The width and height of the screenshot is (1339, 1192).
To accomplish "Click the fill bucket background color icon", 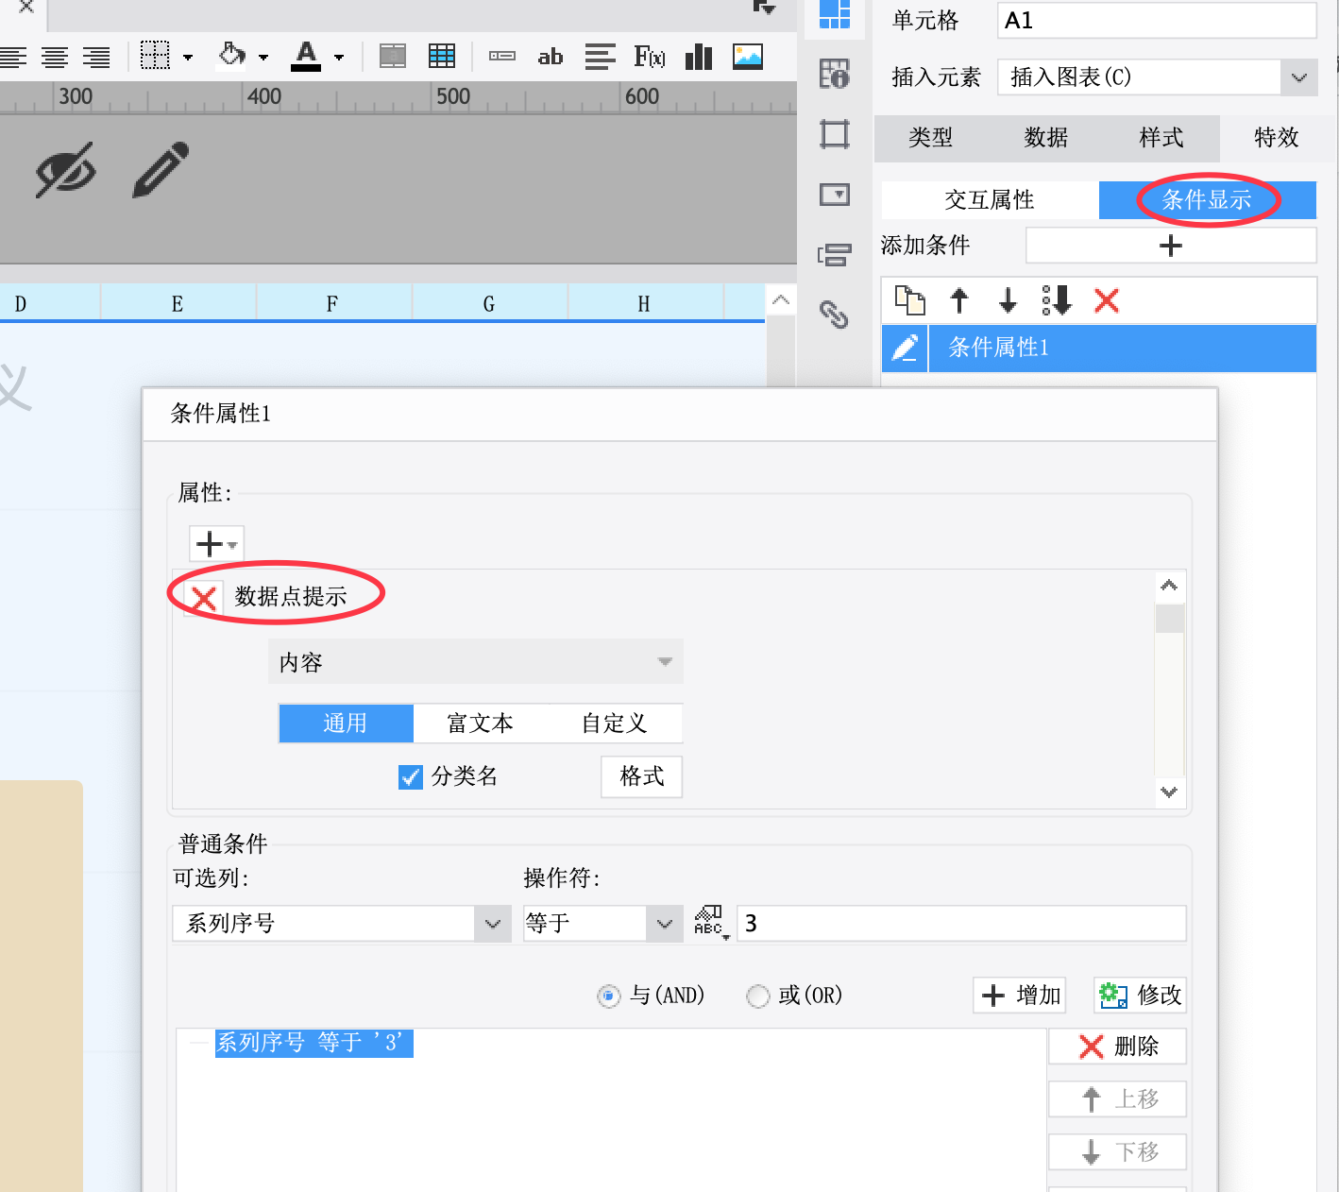I will tap(232, 56).
